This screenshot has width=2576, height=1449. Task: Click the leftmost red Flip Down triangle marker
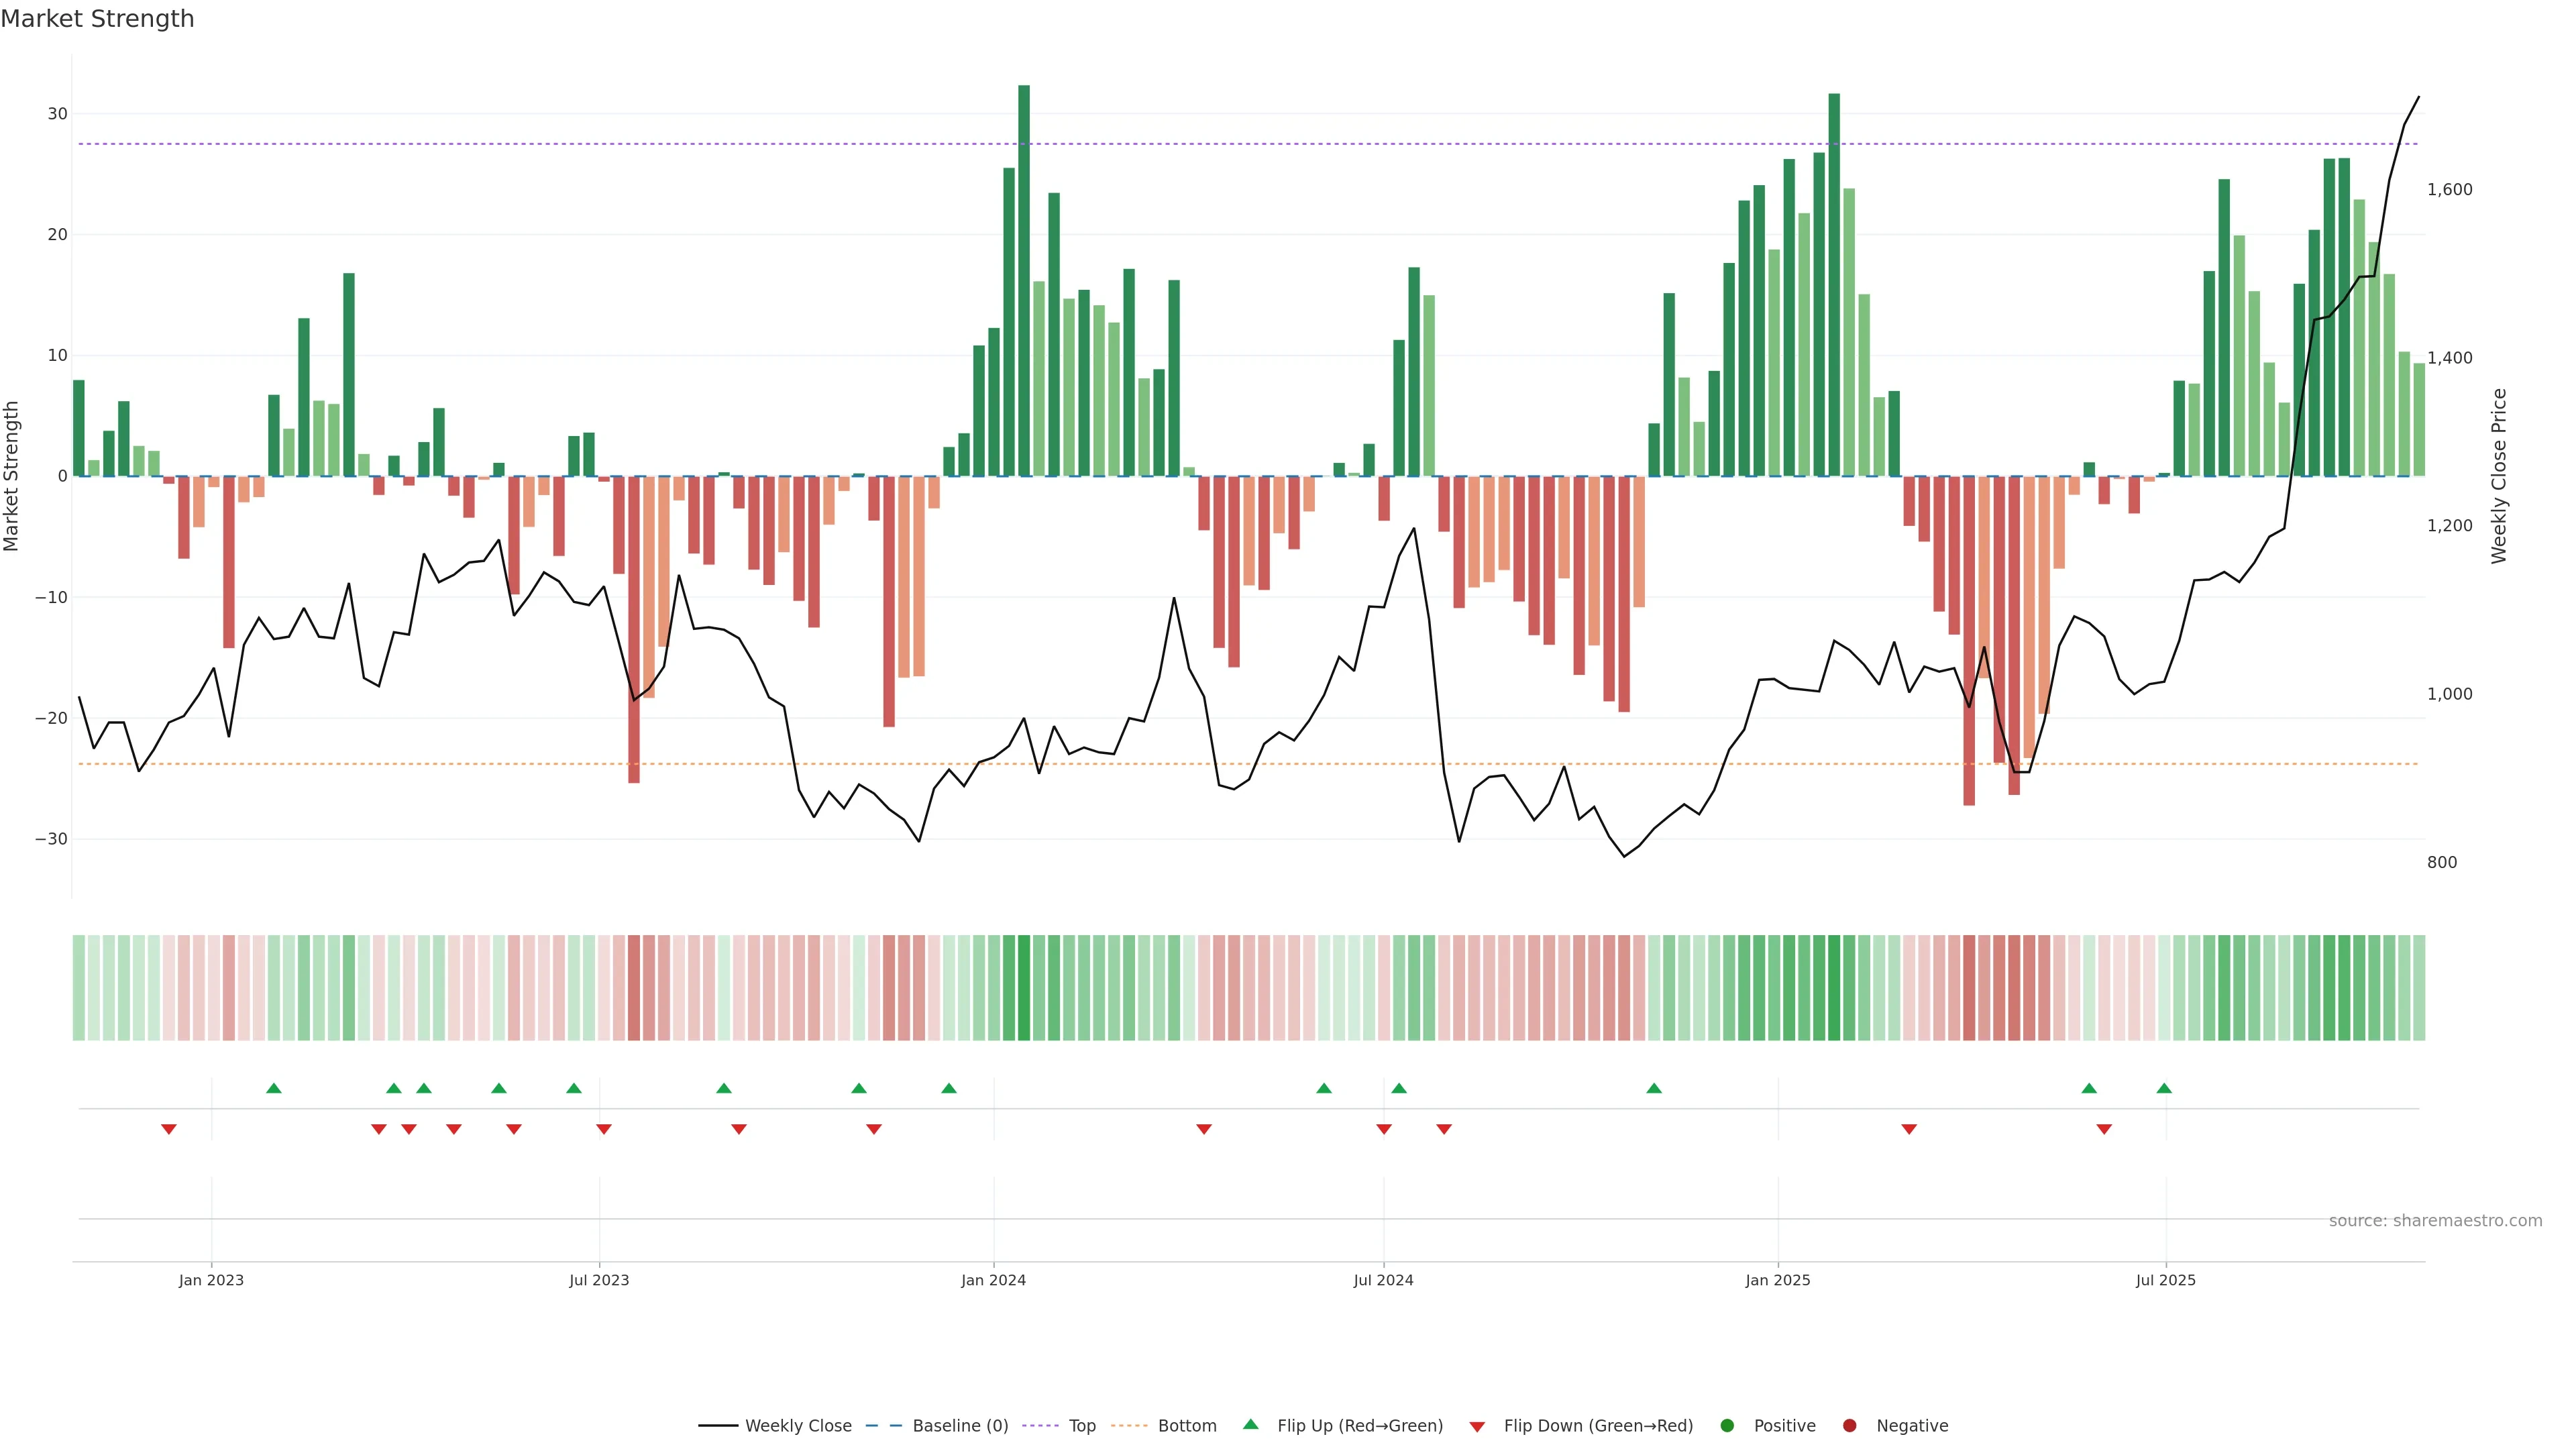[x=169, y=1129]
